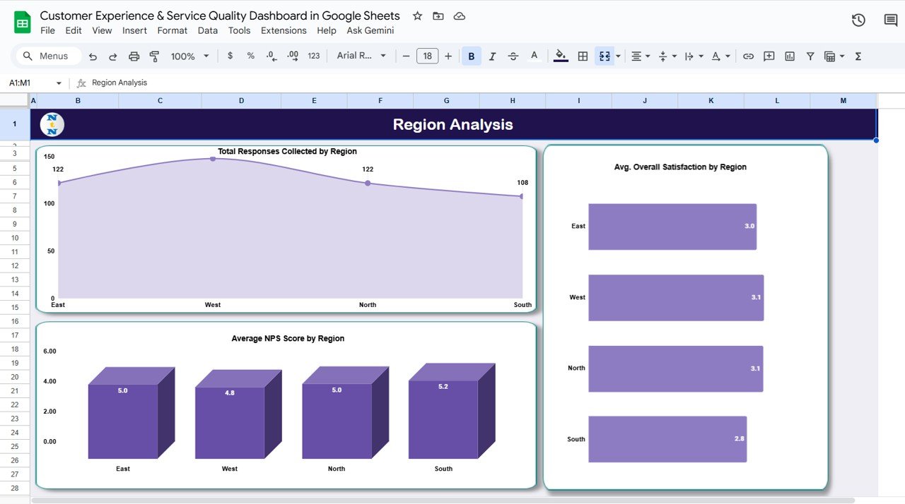This screenshot has width=905, height=504.
Task: Star this spreadsheet
Action: pos(416,16)
